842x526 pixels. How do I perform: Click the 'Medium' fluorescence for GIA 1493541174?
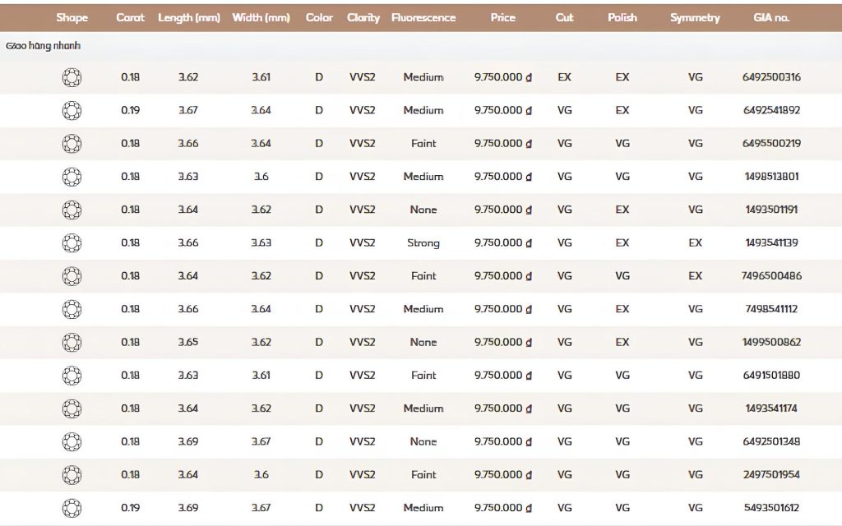click(423, 409)
